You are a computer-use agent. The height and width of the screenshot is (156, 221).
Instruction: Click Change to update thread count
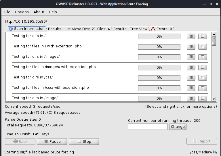click(178, 127)
